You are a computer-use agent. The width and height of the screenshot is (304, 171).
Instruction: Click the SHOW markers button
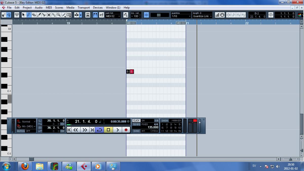pos(165,121)
